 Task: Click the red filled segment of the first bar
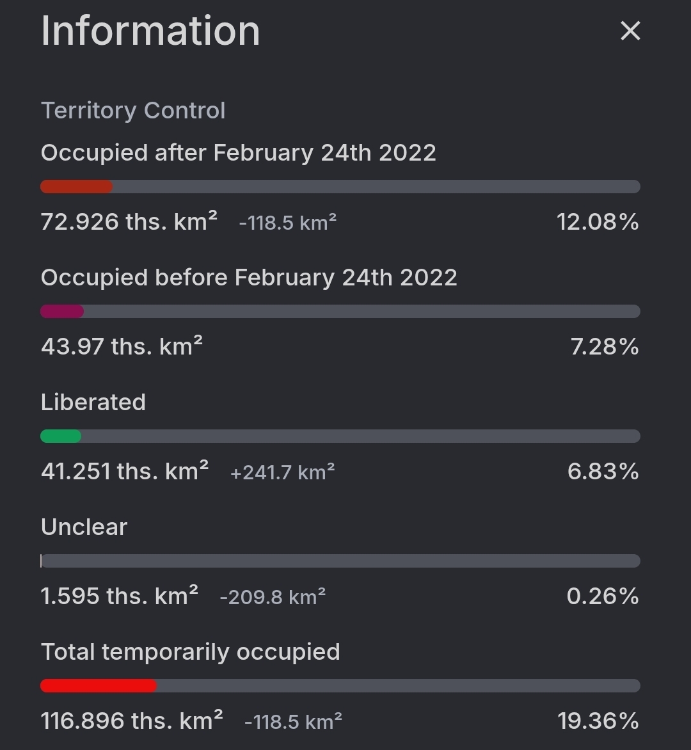click(77, 187)
